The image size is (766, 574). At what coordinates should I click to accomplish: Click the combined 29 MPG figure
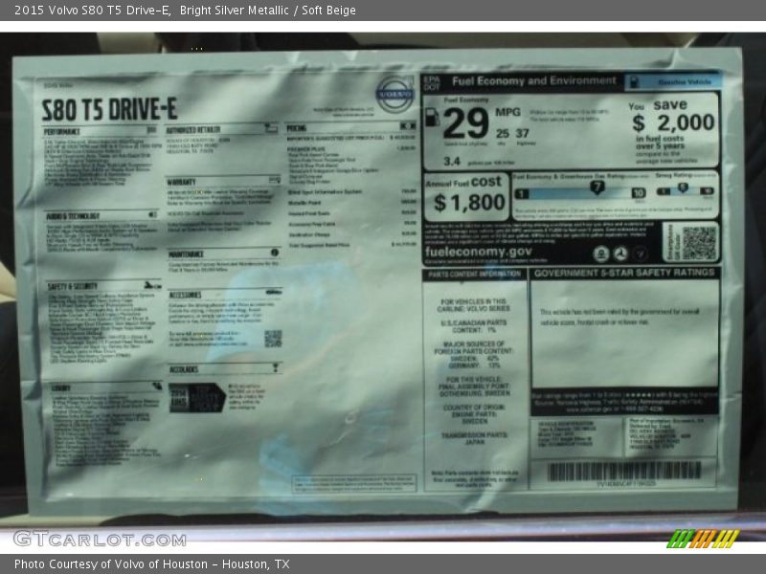pyautogui.click(x=465, y=123)
